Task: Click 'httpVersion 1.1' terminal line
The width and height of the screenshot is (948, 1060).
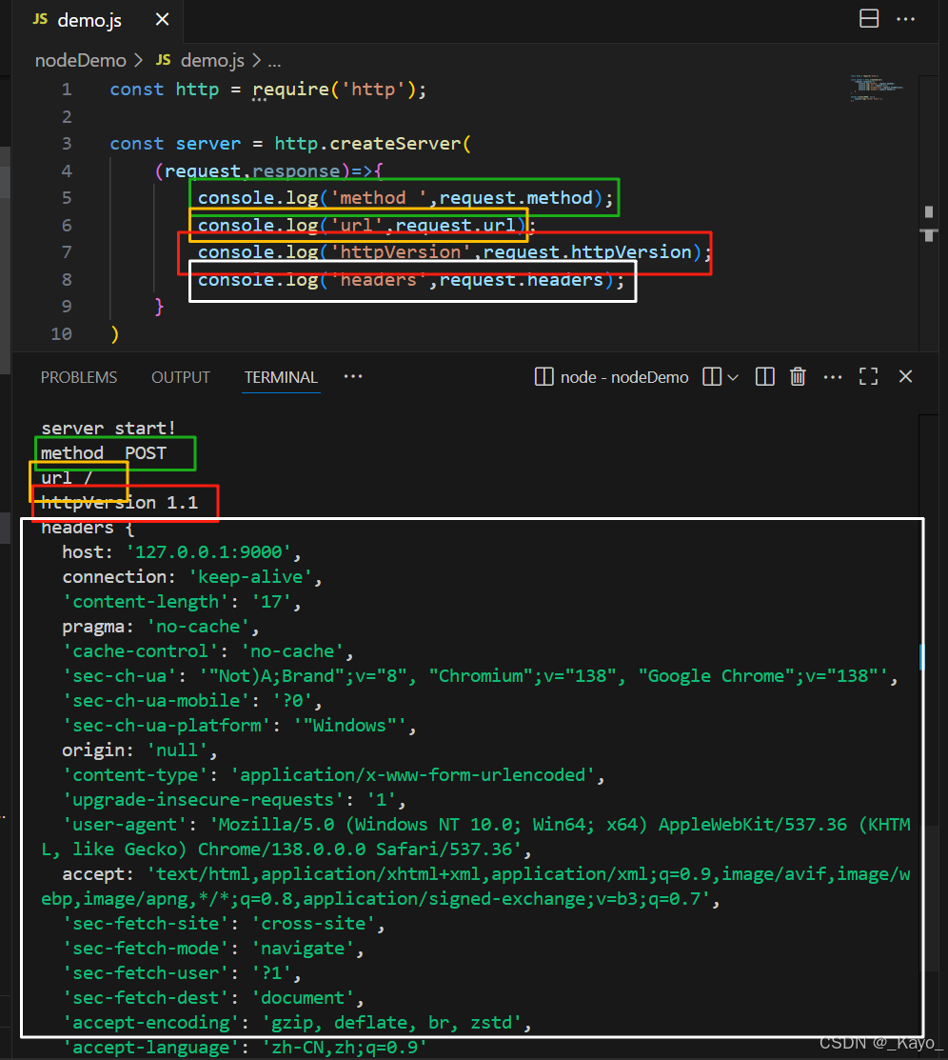Action: (120, 502)
